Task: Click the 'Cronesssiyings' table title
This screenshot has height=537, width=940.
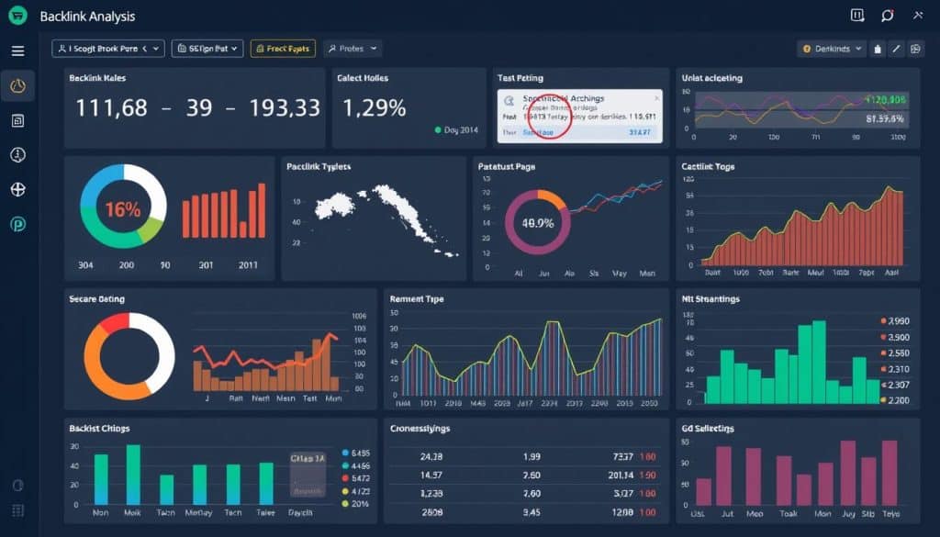Action: (420, 429)
